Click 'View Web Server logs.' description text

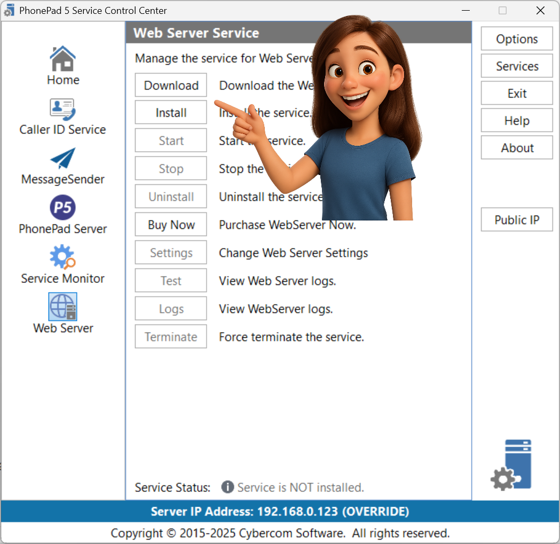(x=278, y=281)
